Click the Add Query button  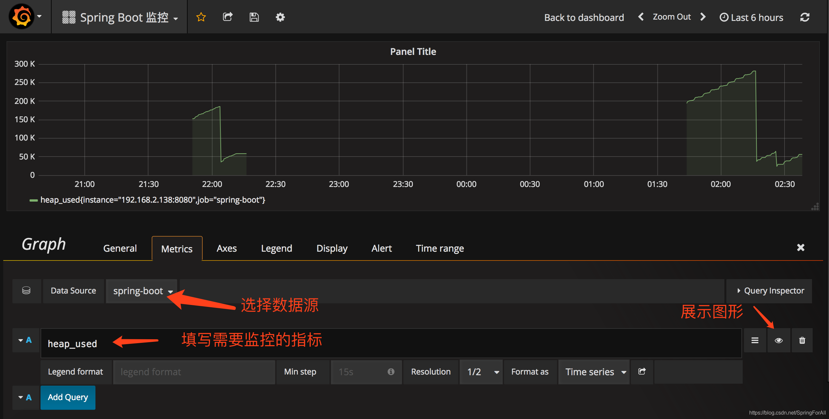point(68,397)
